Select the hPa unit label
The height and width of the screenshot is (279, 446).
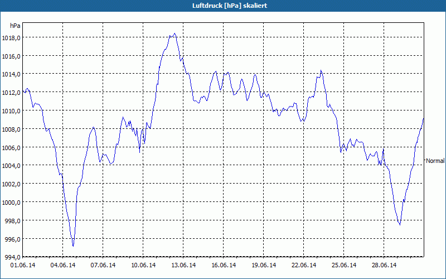[15, 26]
